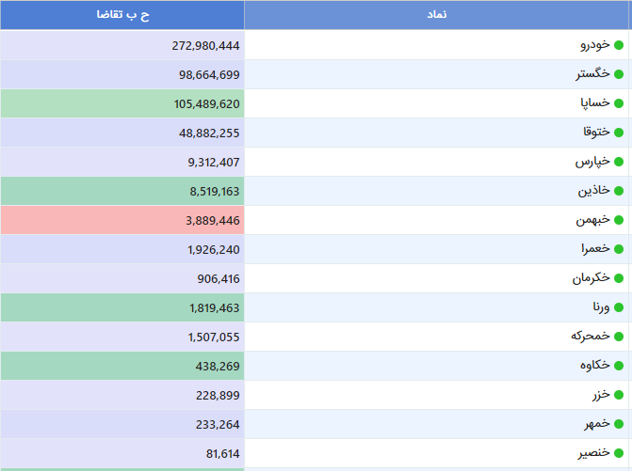Image resolution: width=632 pixels, height=471 pixels.
Task: Select the value 233,264
Action: pos(218,425)
